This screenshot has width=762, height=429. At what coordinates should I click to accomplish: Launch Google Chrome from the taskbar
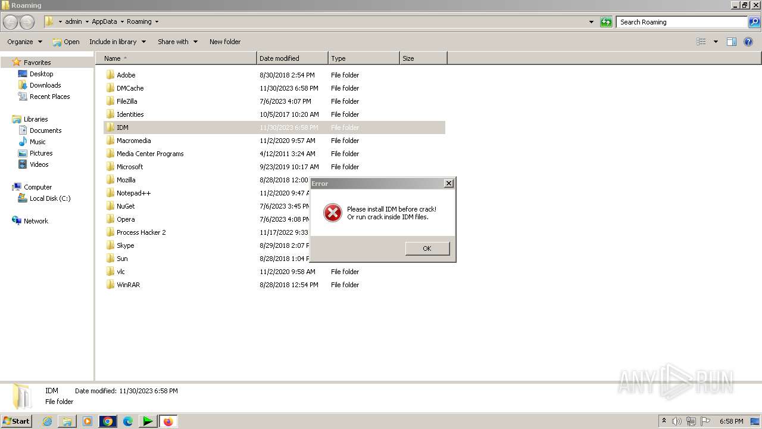(108, 421)
